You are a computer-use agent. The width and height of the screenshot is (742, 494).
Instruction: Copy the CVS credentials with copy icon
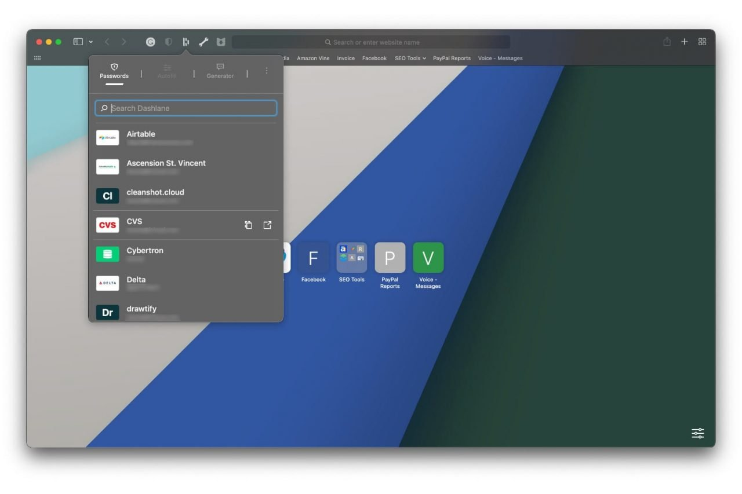(x=248, y=225)
